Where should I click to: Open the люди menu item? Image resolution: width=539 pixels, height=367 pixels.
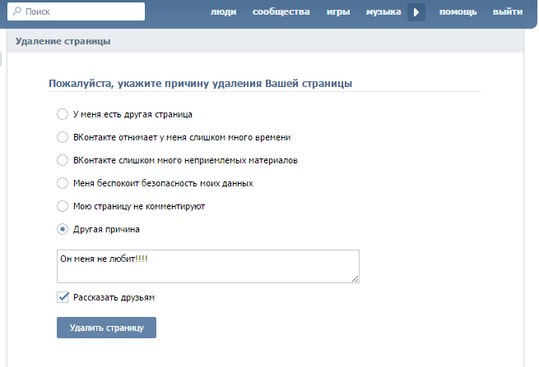point(224,11)
